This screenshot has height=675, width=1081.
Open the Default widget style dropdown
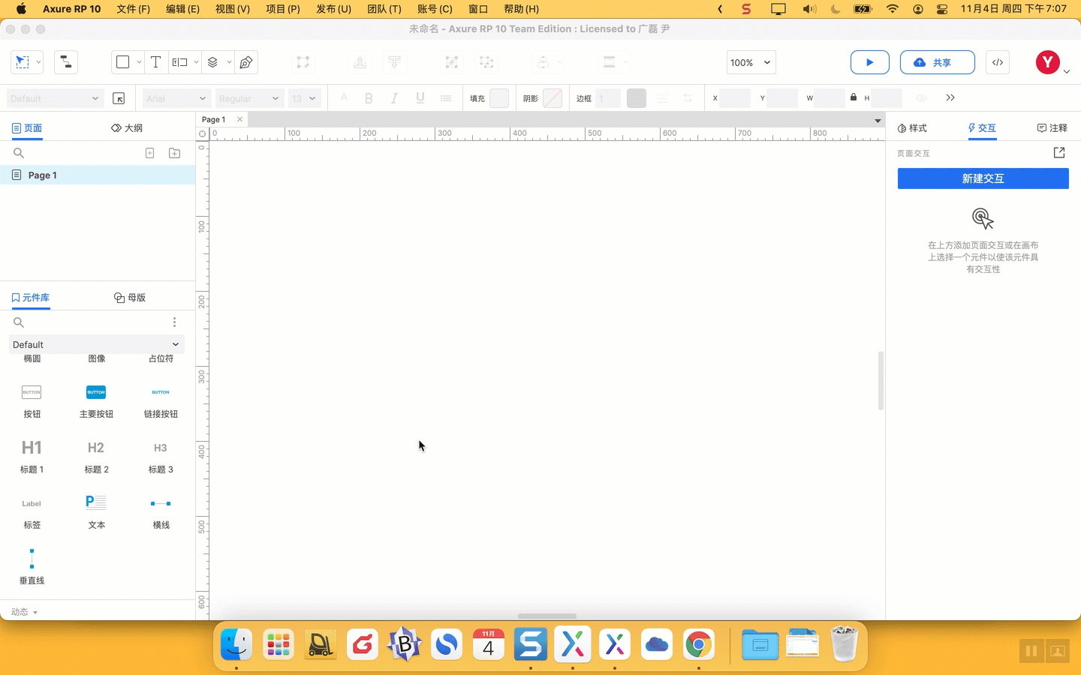[54, 98]
